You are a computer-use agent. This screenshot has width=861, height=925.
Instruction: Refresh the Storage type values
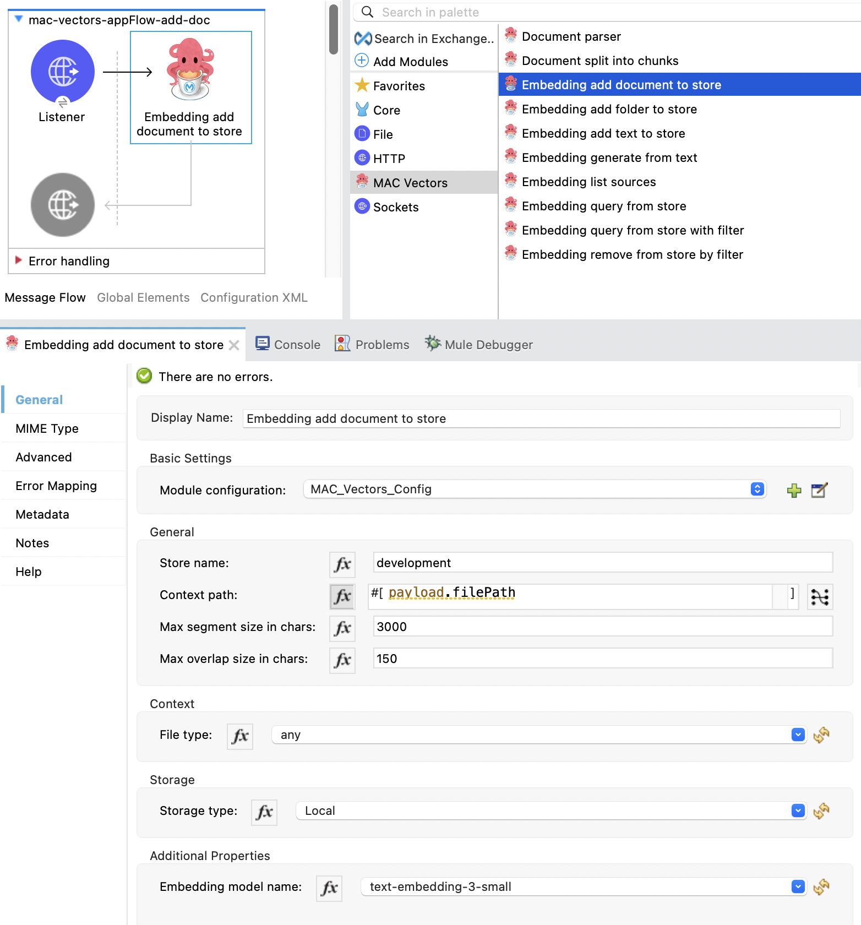pos(821,810)
